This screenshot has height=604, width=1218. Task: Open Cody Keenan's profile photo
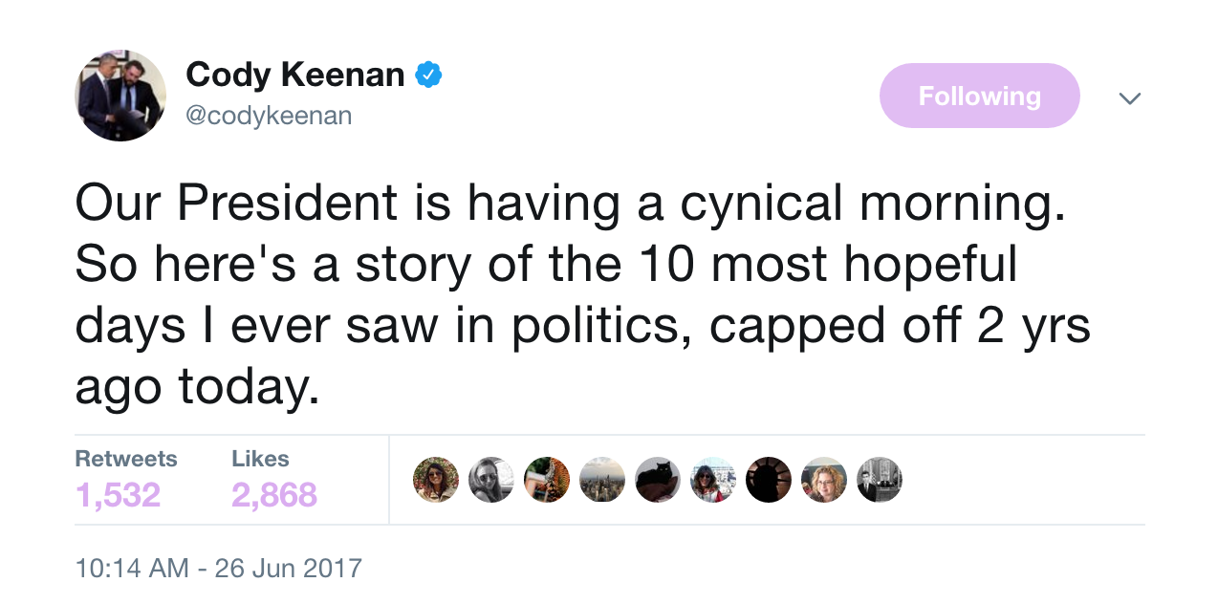click(120, 96)
